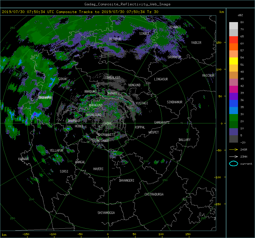255x238 pixels.
Task: Click the yellow 24SR arrow legend icon
Action: [x=233, y=150]
